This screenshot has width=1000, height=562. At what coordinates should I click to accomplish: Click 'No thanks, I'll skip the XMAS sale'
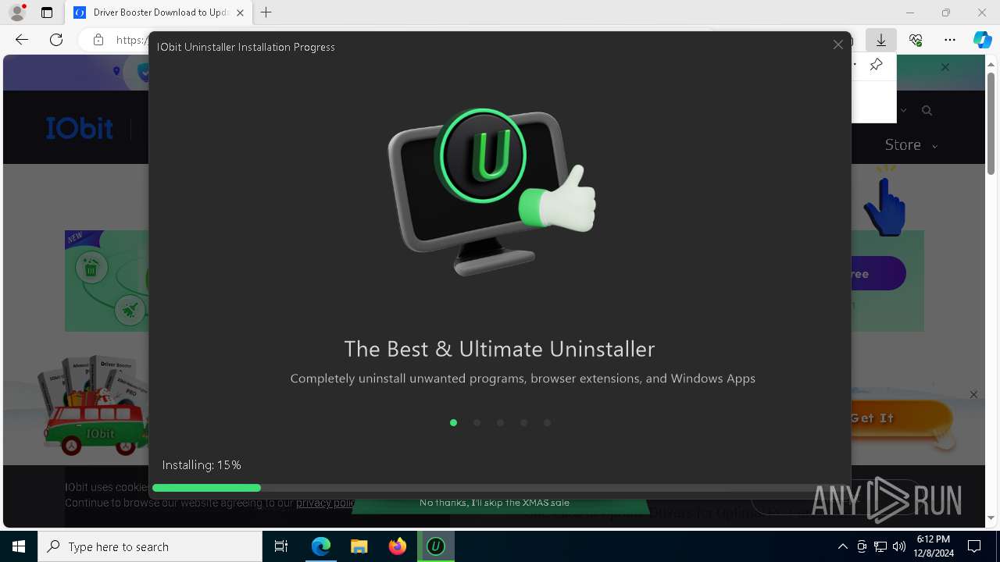click(495, 503)
